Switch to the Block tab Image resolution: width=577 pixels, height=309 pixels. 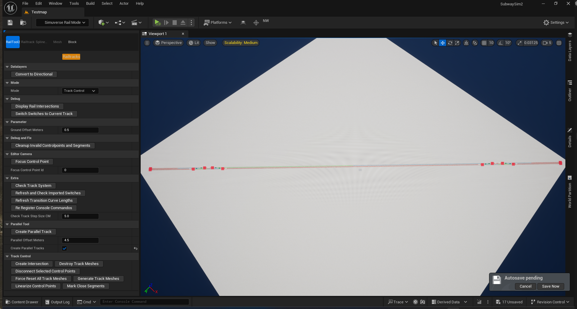(72, 42)
